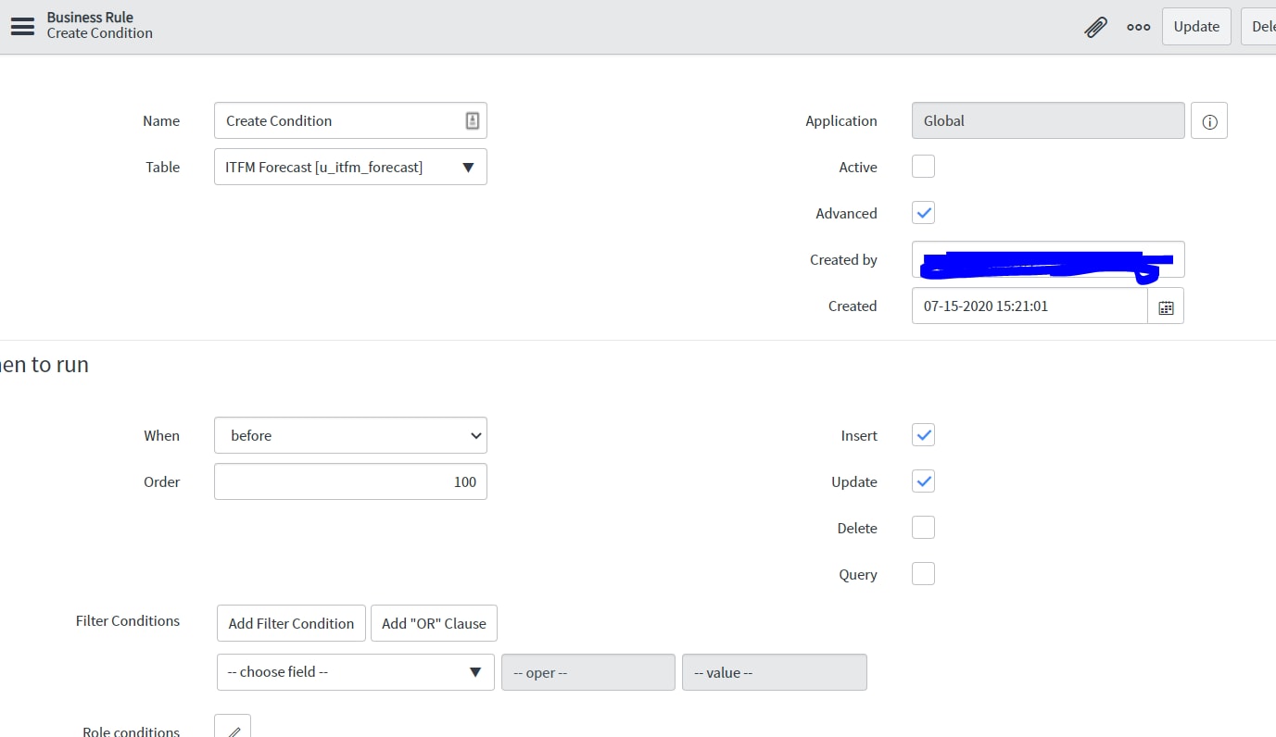Click Add Filter Condition button
The height and width of the screenshot is (737, 1276).
[x=291, y=623]
